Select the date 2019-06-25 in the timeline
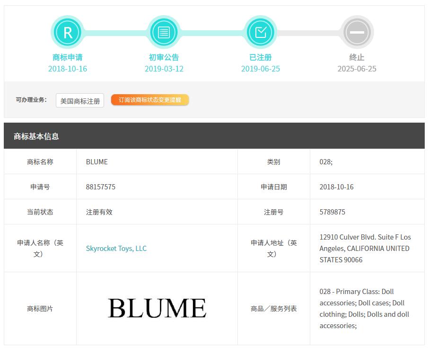This screenshot has width=429, height=348. pos(261,69)
